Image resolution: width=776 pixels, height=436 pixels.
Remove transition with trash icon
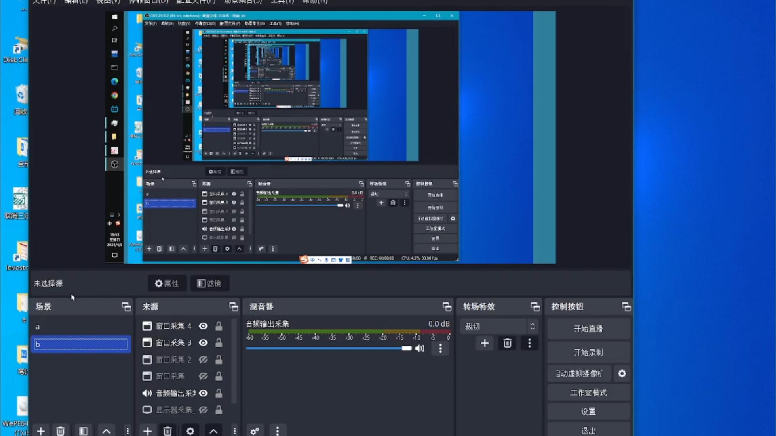click(x=507, y=343)
